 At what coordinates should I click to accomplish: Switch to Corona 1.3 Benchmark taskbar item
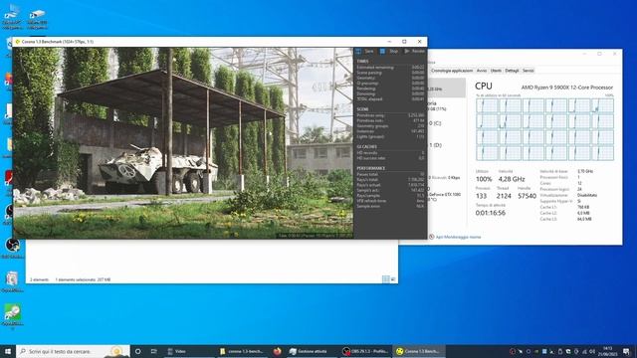[418, 351]
